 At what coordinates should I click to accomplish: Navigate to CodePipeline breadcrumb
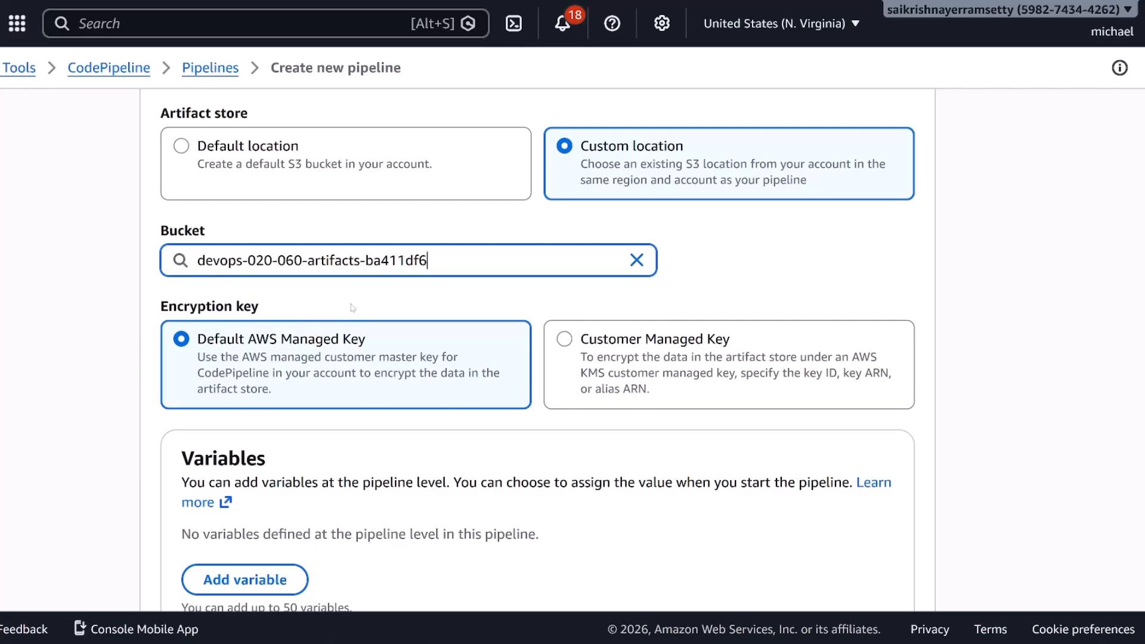(x=109, y=67)
